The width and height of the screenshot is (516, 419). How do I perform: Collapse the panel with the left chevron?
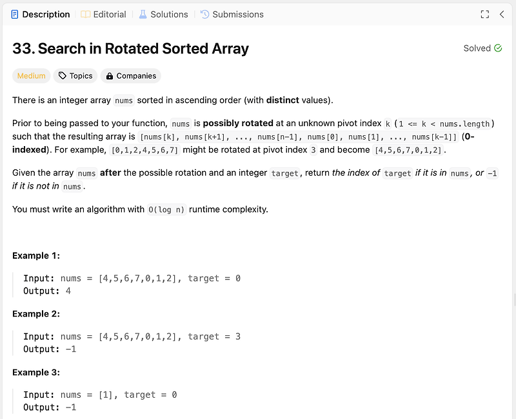point(502,14)
